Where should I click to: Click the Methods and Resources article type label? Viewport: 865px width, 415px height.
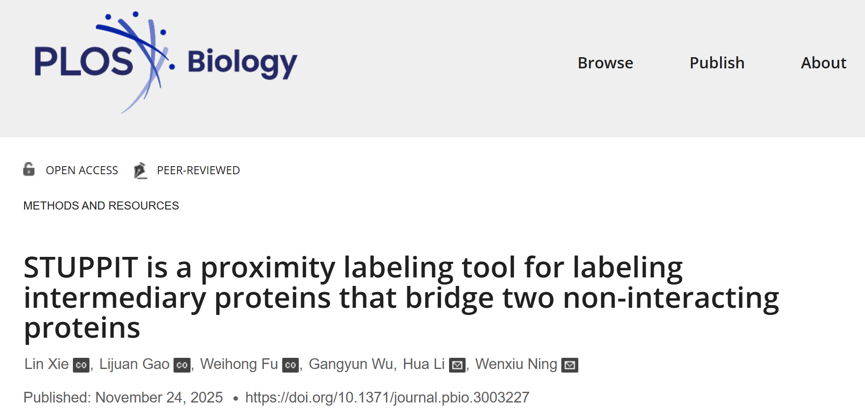[x=101, y=205]
